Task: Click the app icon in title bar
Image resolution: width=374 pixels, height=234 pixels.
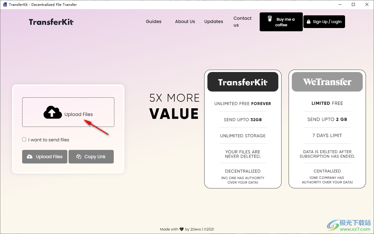Action: (5, 4)
